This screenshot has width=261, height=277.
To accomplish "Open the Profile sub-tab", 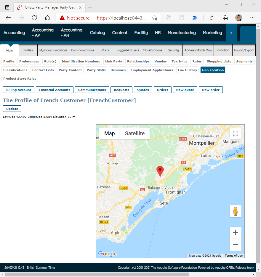I will tap(9, 61).
